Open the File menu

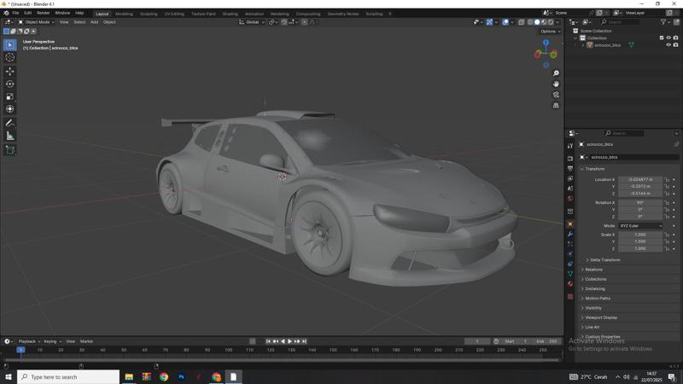click(15, 13)
